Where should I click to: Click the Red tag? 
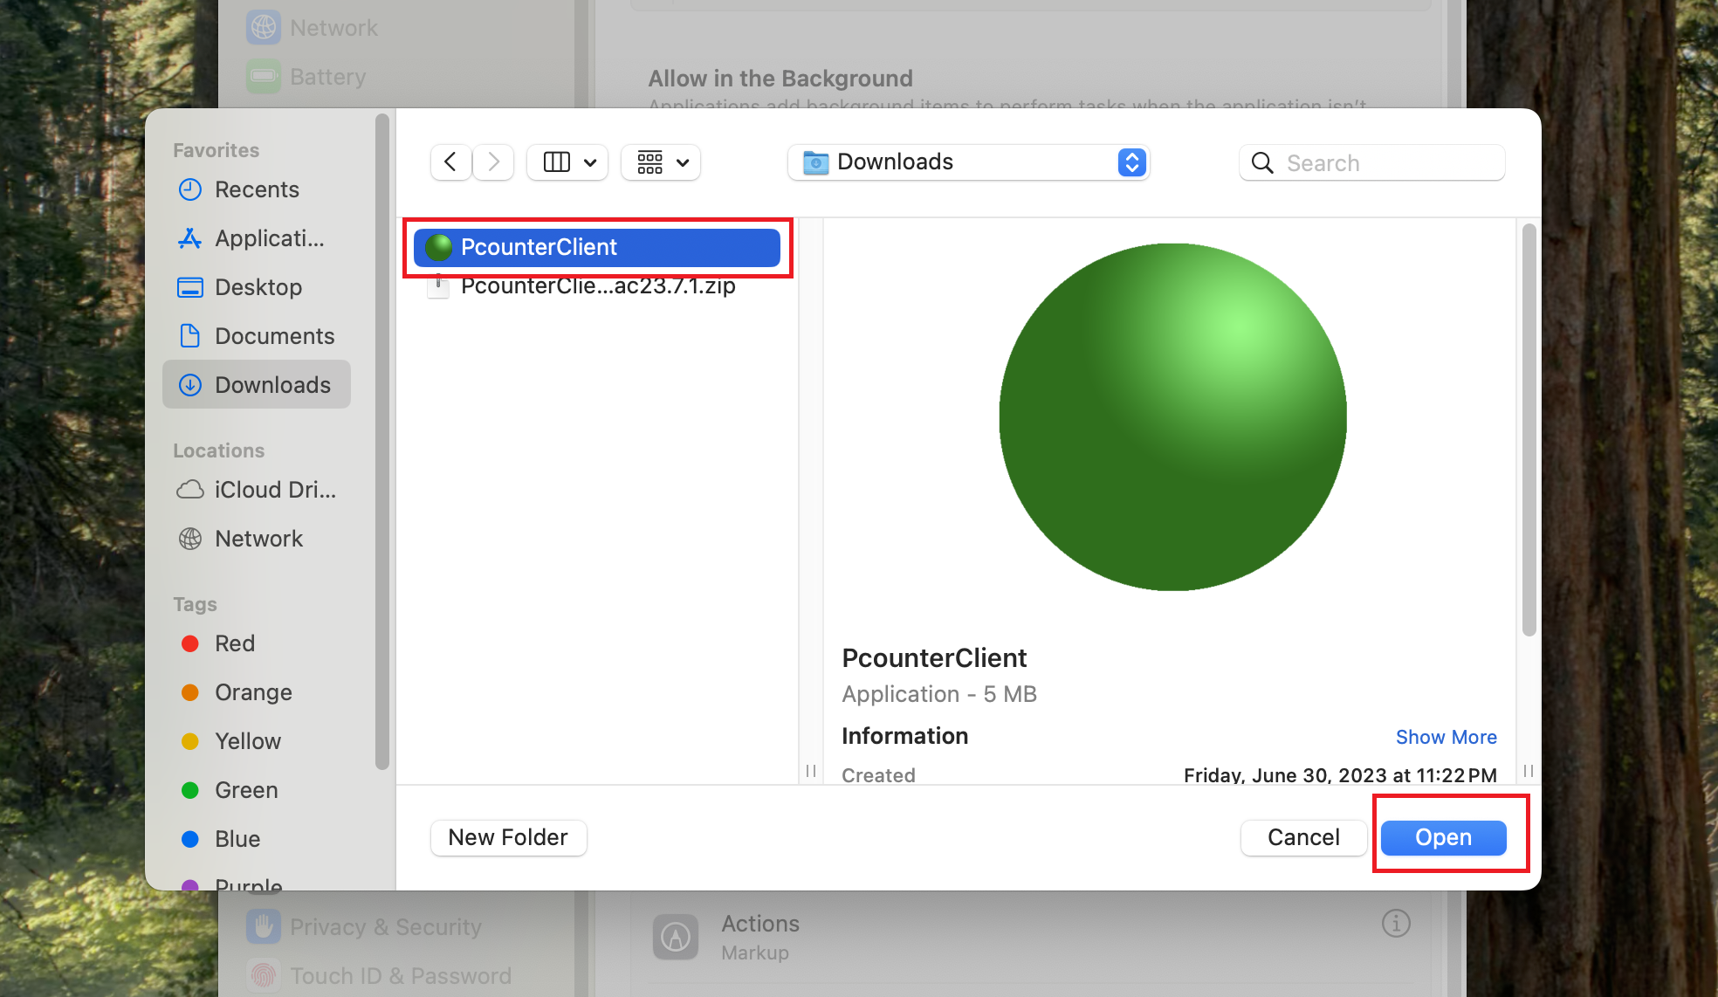(234, 643)
